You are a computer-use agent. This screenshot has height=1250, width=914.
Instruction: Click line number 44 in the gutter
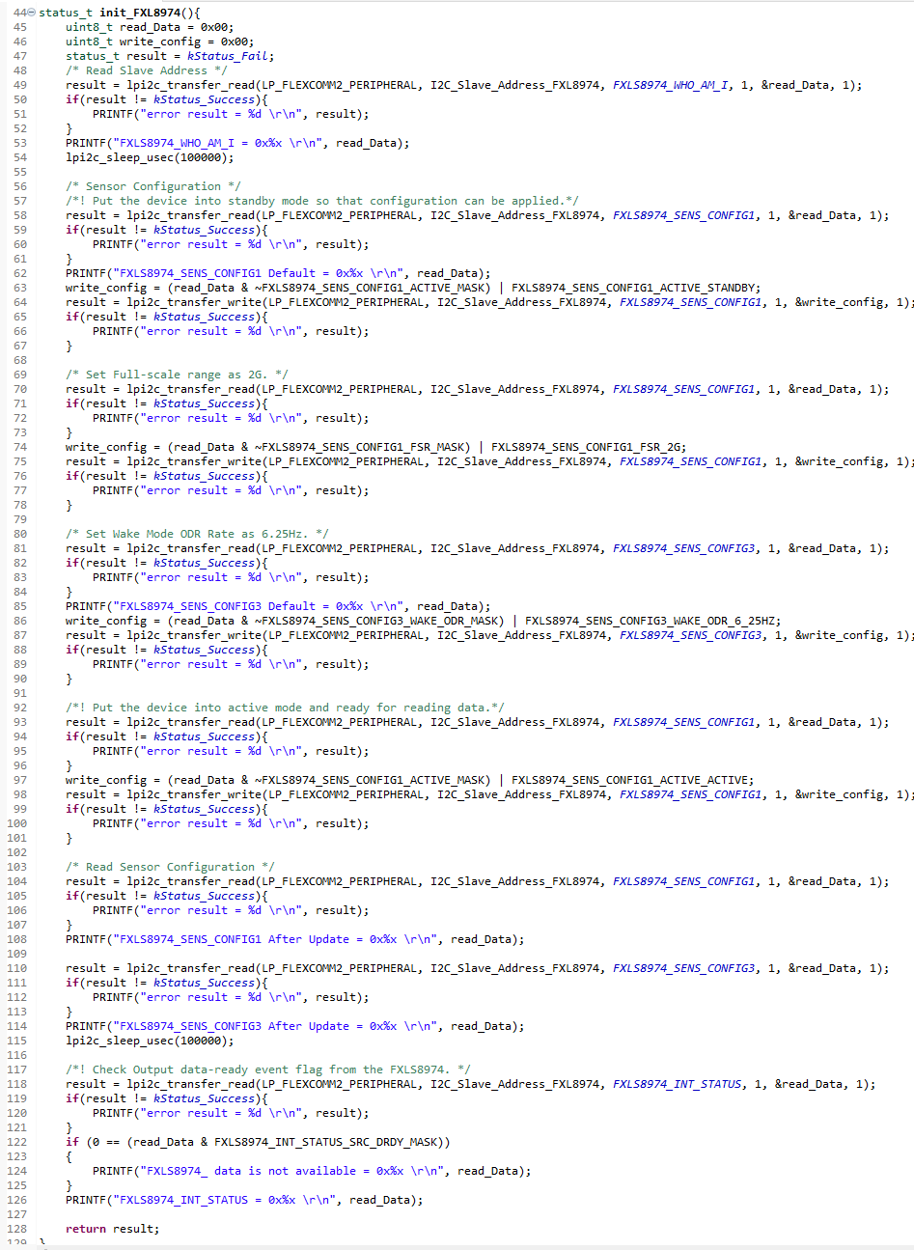click(x=18, y=13)
